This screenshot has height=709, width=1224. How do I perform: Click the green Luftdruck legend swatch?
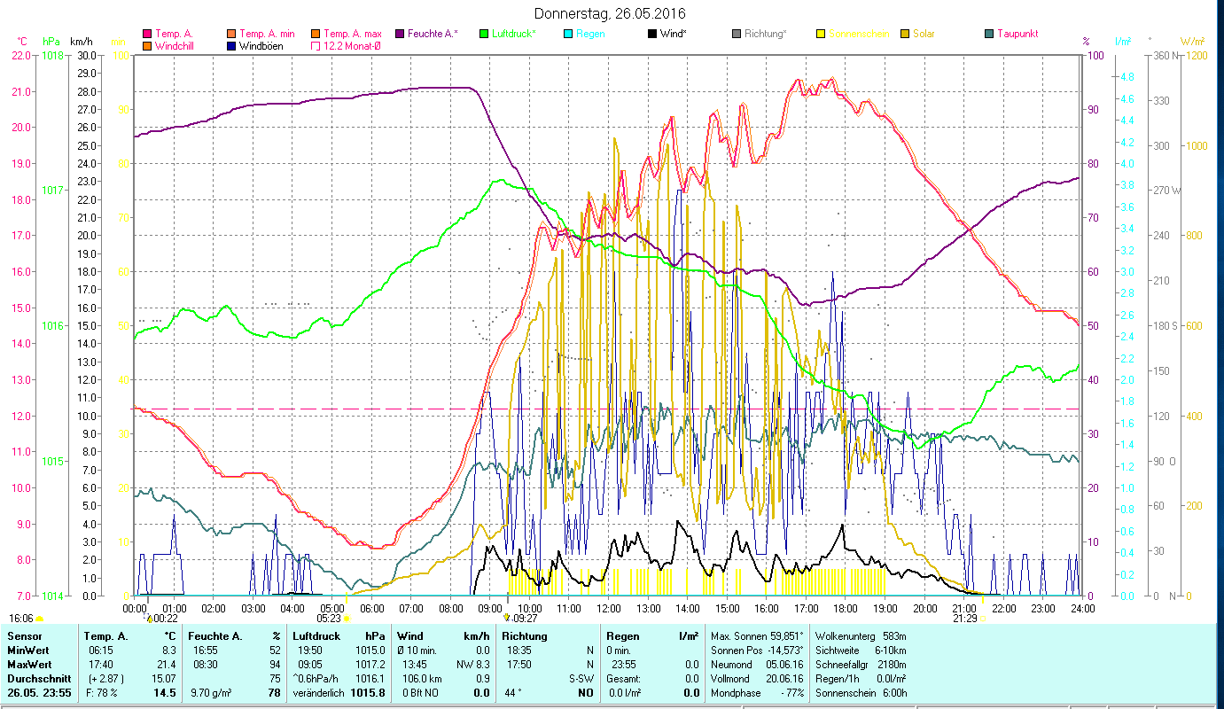pos(483,34)
